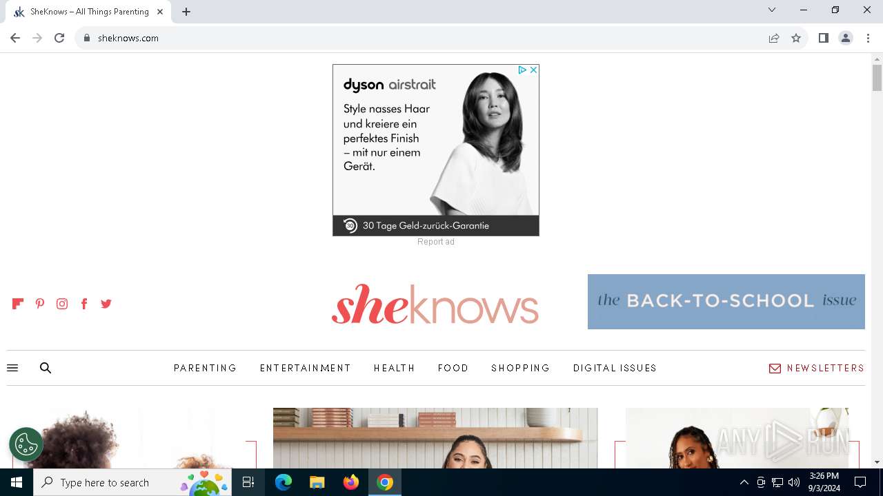This screenshot has width=883, height=496.
Task: Open taskbar clock and calendar
Action: (x=824, y=482)
